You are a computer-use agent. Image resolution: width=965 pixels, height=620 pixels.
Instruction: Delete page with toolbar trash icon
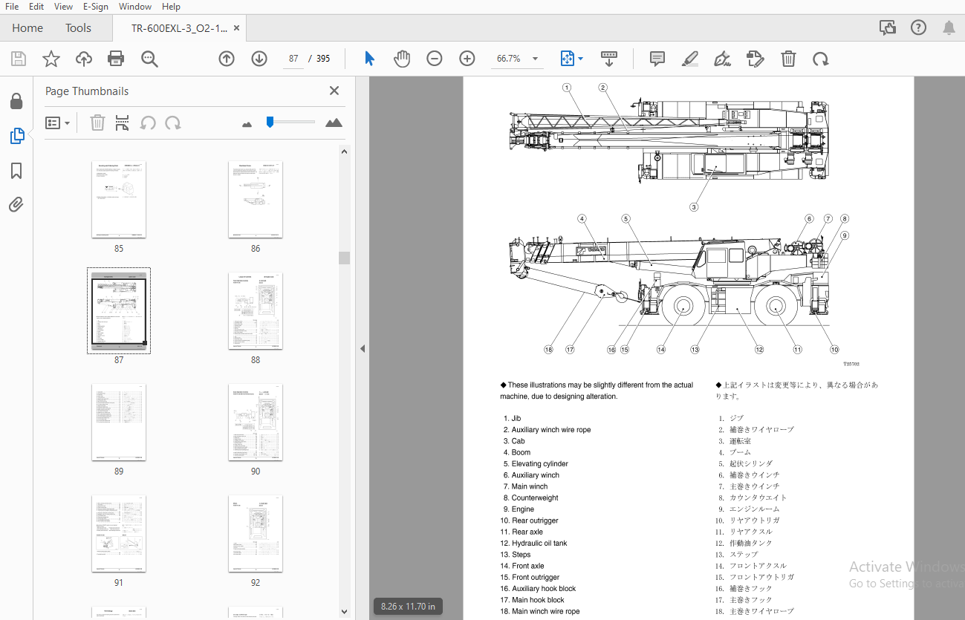pos(789,59)
